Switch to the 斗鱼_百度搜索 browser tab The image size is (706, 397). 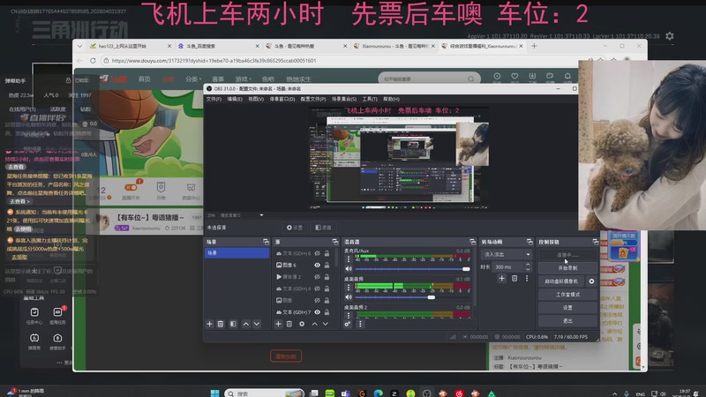(218, 46)
